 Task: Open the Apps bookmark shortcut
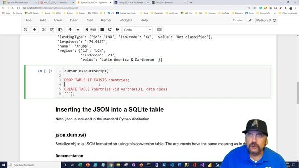click(x=6, y=13)
